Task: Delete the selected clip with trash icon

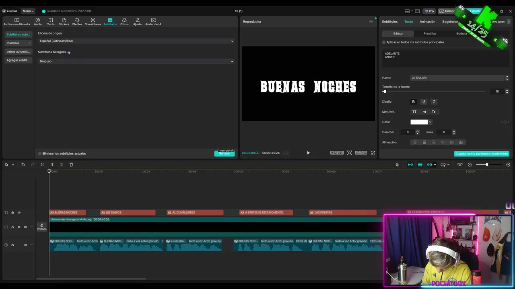Action: pos(71,165)
